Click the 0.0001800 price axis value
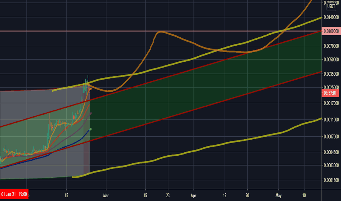341x201 pixels. (x=331, y=180)
